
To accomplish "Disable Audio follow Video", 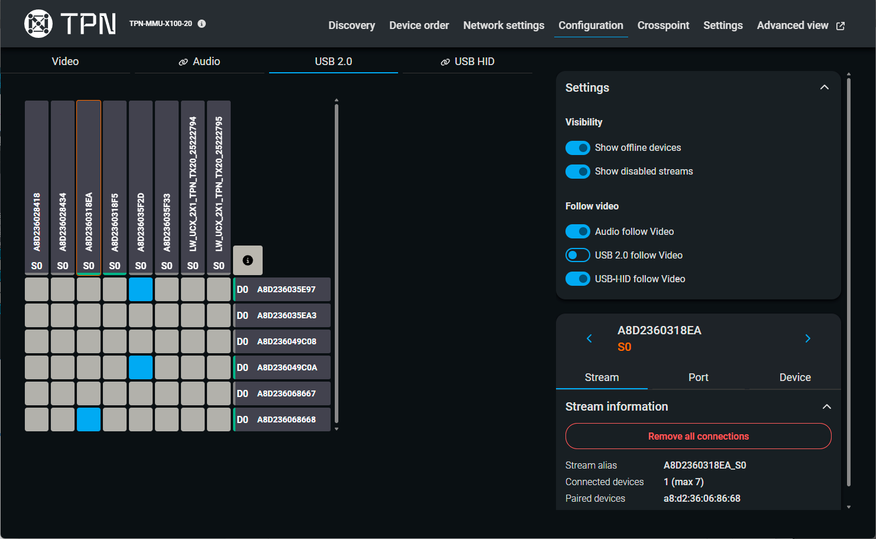I will coord(578,231).
